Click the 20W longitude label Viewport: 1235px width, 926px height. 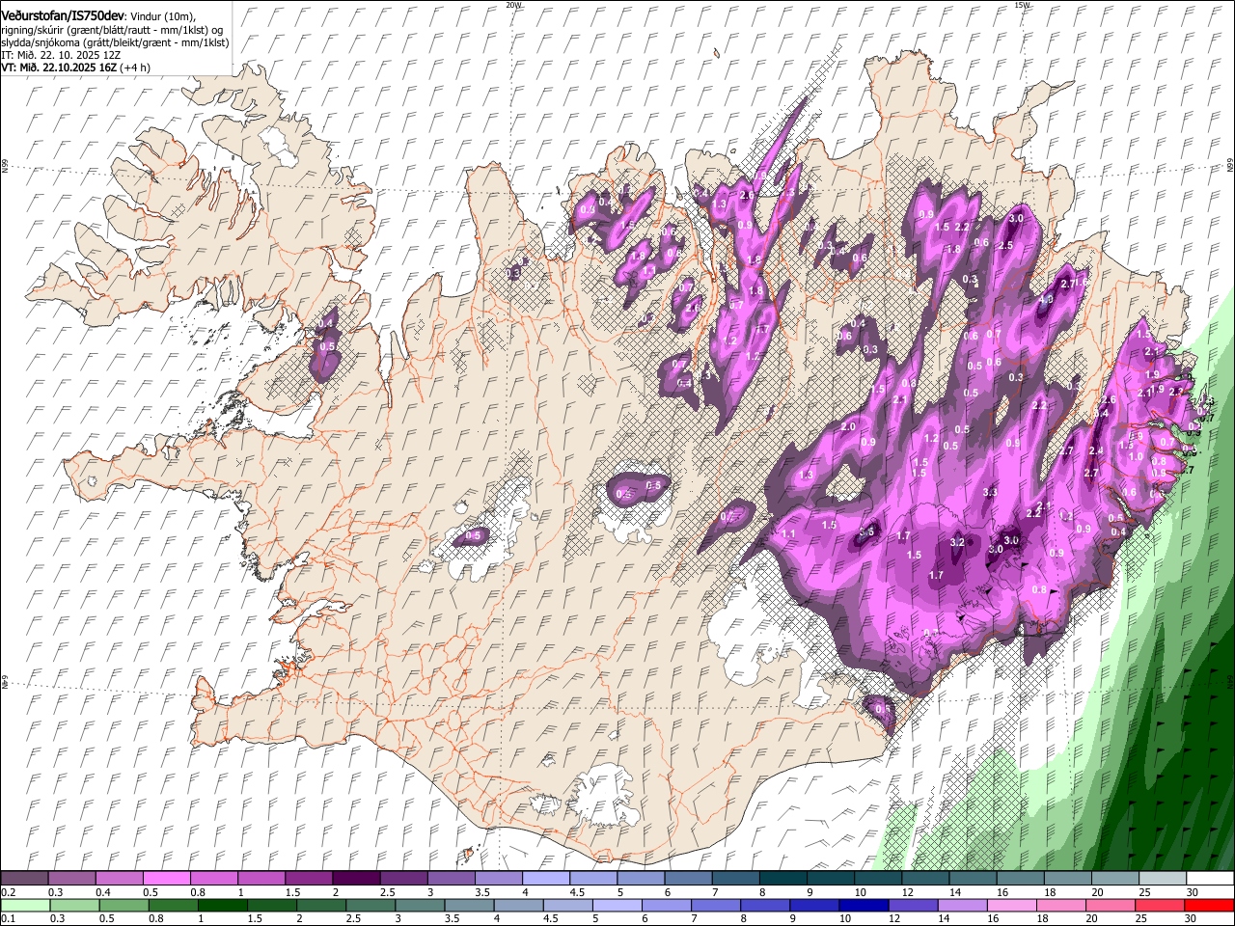coord(513,5)
